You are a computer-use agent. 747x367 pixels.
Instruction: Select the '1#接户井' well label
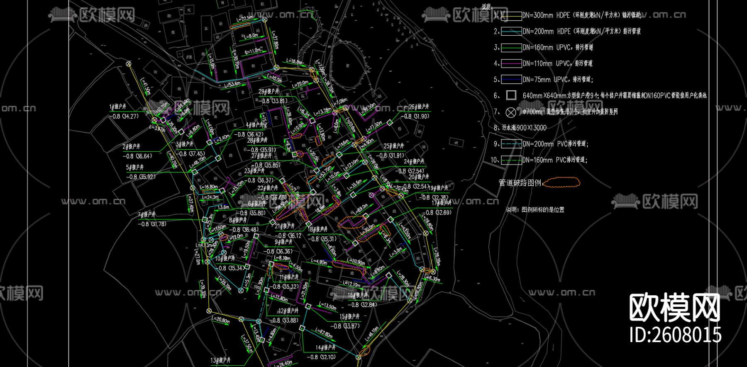(118, 107)
